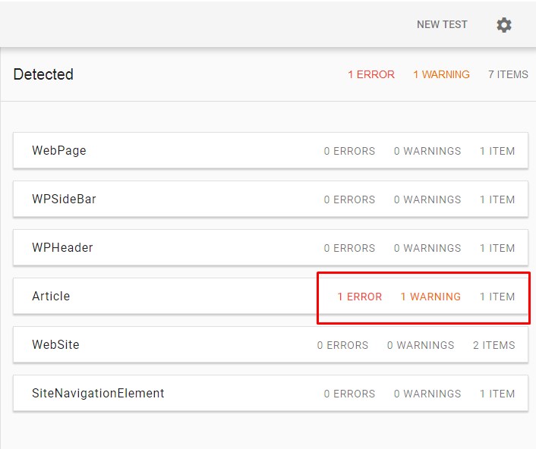Click the orange 1 WARNING summary text
Image resolution: width=536 pixels, height=449 pixels.
click(441, 74)
